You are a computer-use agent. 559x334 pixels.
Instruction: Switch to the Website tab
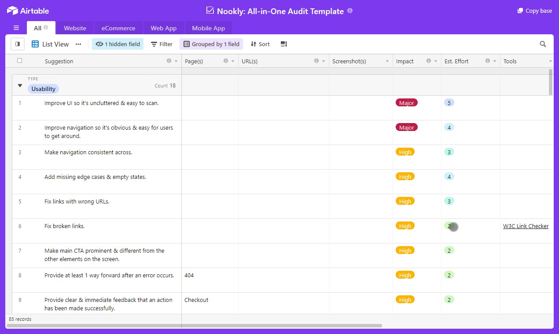75,28
